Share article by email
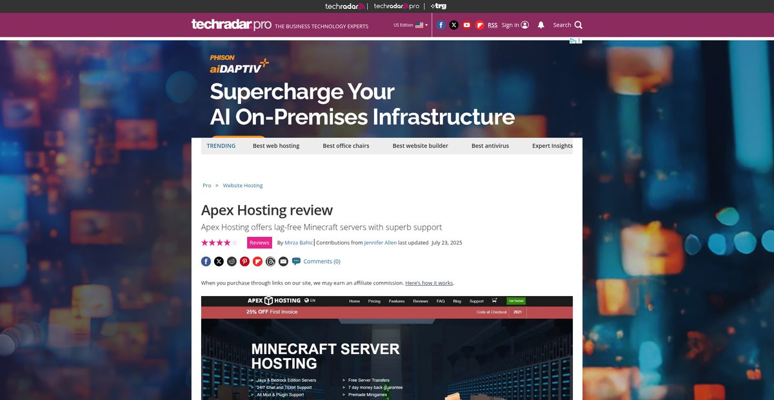774x400 pixels. coord(283,261)
